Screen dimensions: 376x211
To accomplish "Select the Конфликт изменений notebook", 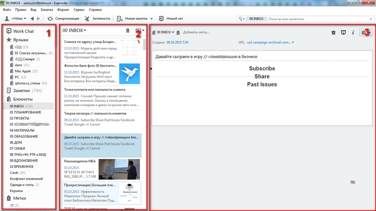I will point(26,179).
